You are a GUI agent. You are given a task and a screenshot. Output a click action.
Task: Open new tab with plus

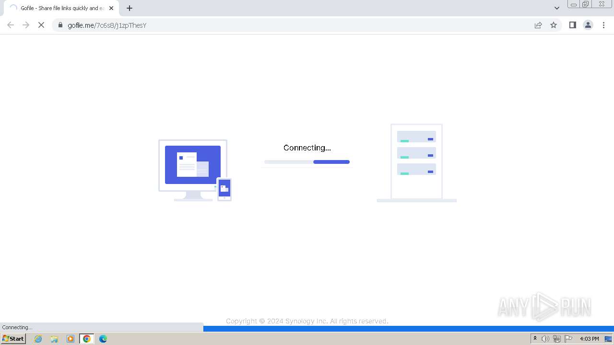(x=130, y=8)
